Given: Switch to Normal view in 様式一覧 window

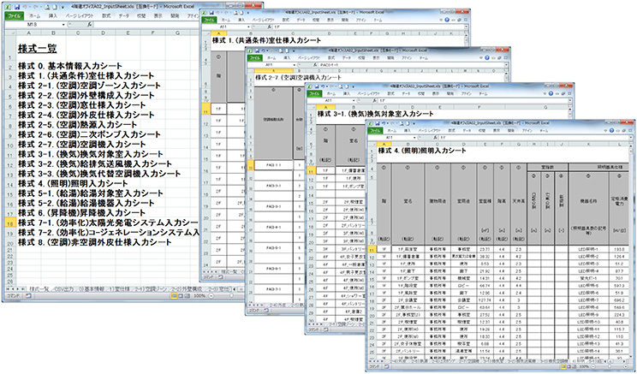Looking at the screenshot, I should coord(174,296).
